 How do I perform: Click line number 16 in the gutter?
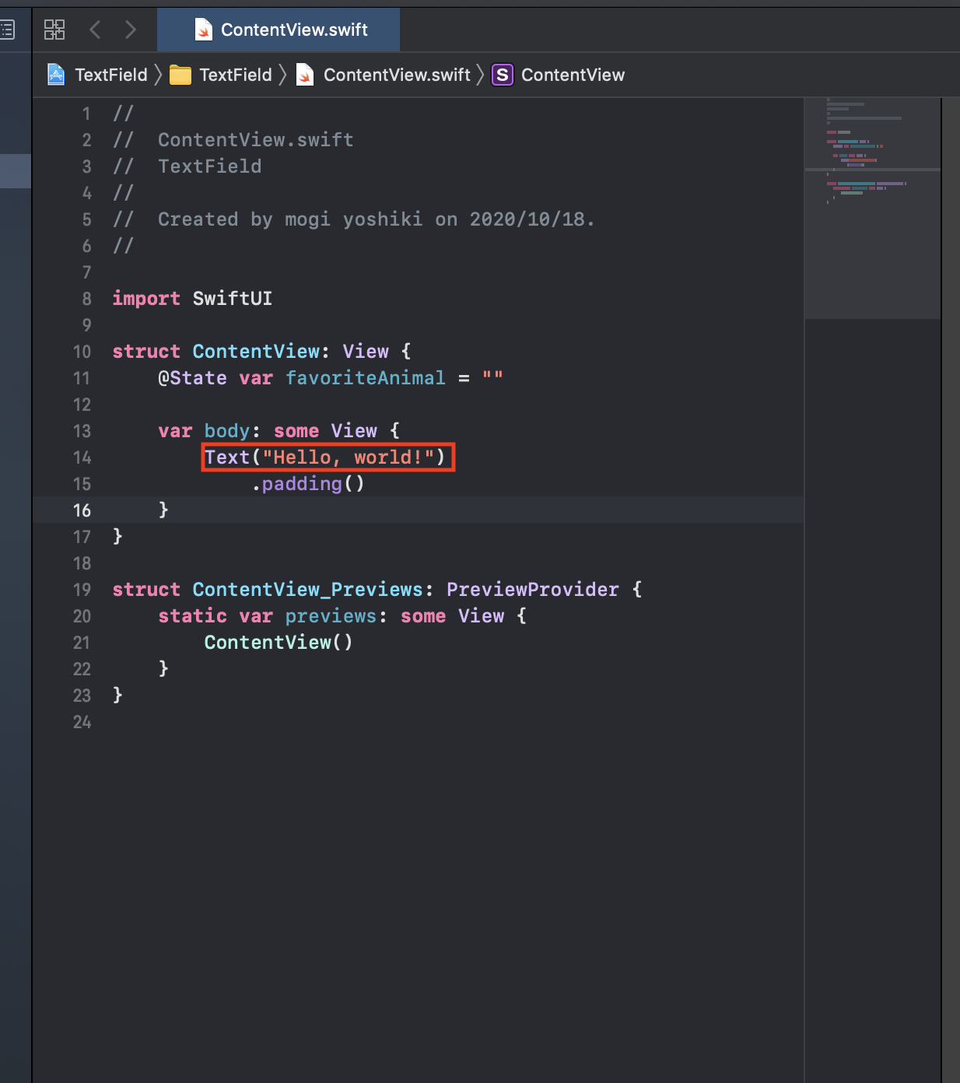pyautogui.click(x=82, y=510)
